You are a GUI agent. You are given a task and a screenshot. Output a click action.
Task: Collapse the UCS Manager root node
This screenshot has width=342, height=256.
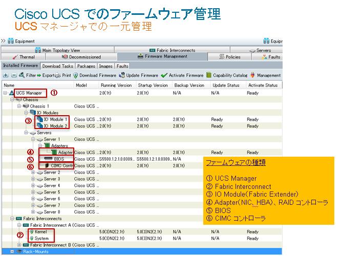(x=5, y=93)
